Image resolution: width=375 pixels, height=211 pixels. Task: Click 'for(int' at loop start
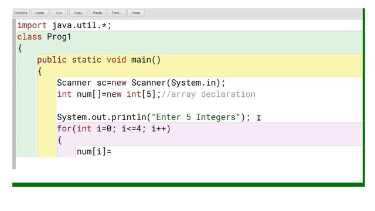pos(74,129)
